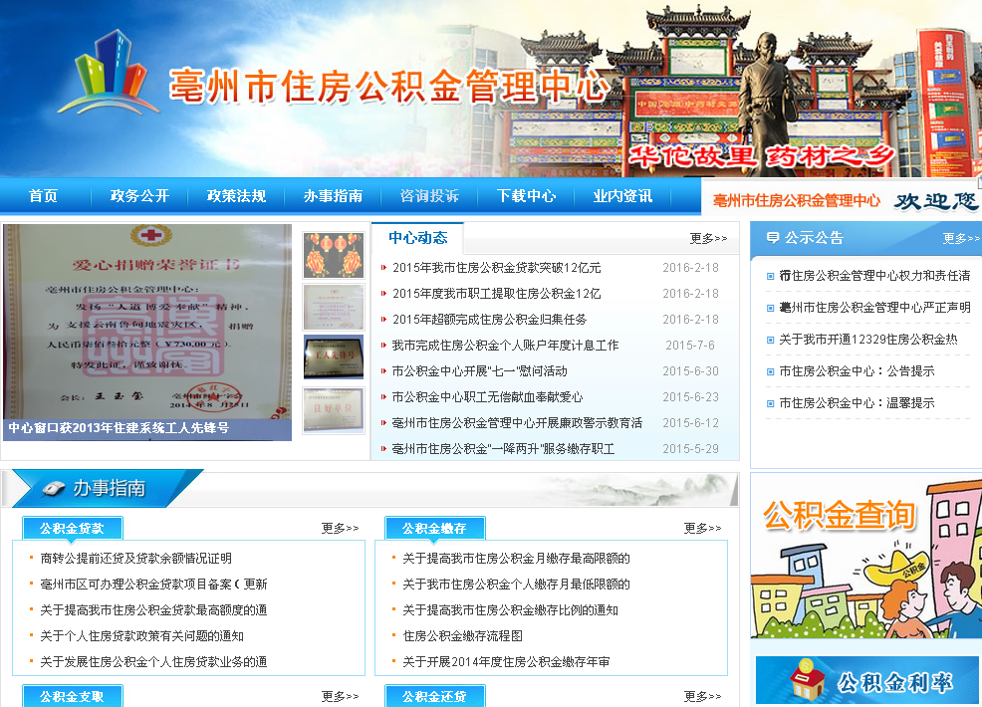Open the 政务公开 navigation item
The image size is (982, 707).
pos(139,196)
